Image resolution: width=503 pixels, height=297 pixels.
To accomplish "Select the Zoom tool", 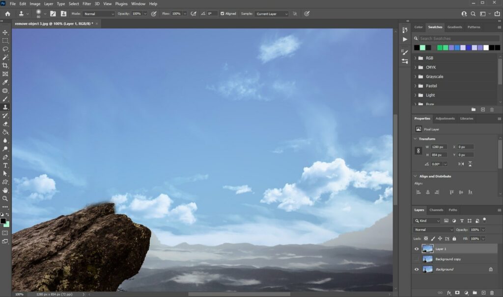I will point(5,198).
